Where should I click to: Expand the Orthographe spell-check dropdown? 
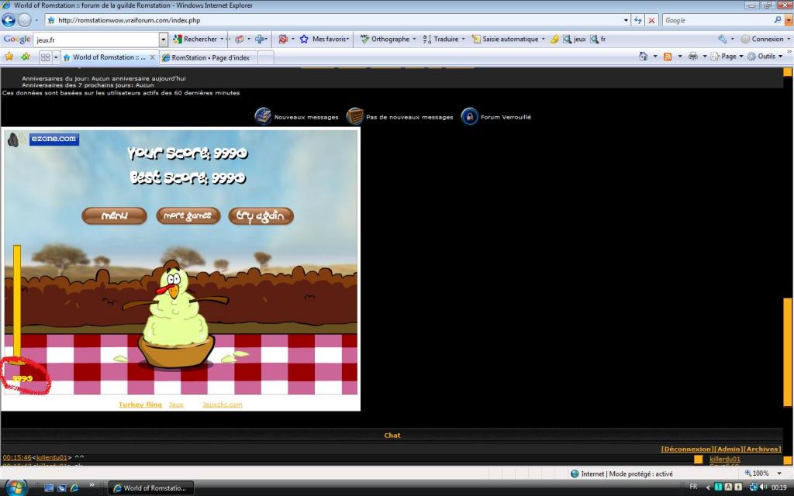click(x=414, y=39)
